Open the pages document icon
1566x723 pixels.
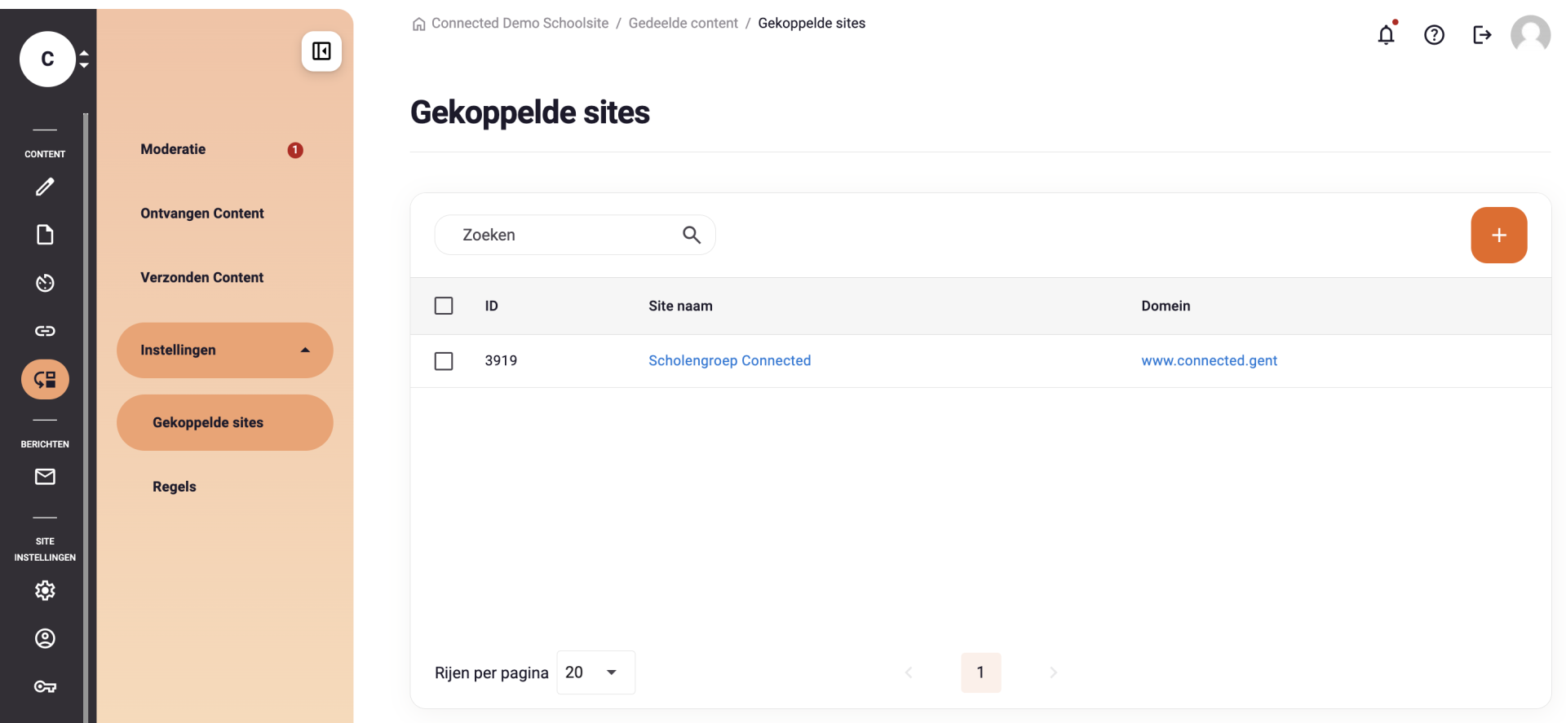[45, 235]
